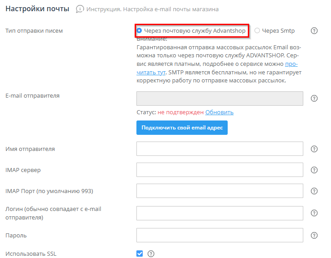
Task: Click into the sender name input field
Action: point(220,149)
